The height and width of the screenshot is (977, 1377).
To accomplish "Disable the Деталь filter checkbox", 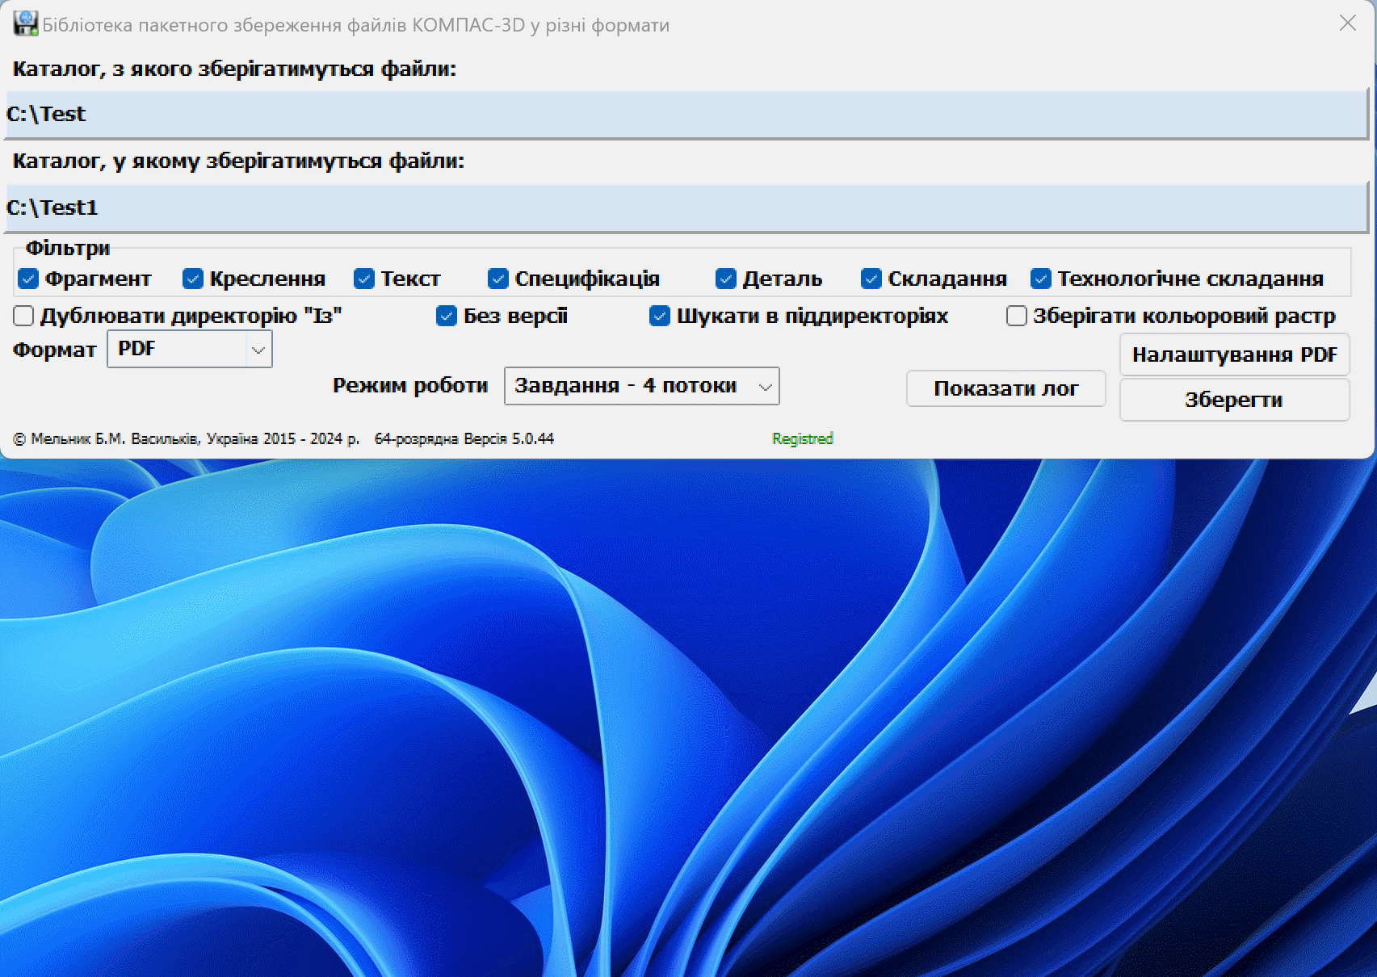I will [726, 279].
